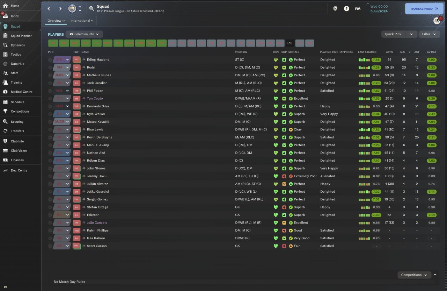Viewport: 447px width, 291px height.
Task: Open the manager profile notification icon
Action: (x=437, y=21)
